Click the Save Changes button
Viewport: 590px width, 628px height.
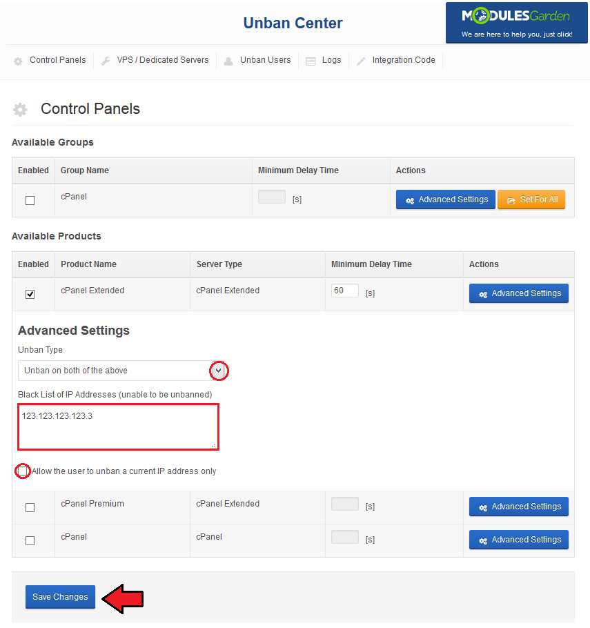(61, 597)
